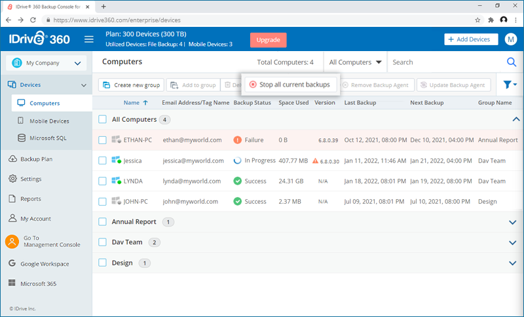
Task: Click the Upgrade button
Action: point(269,40)
